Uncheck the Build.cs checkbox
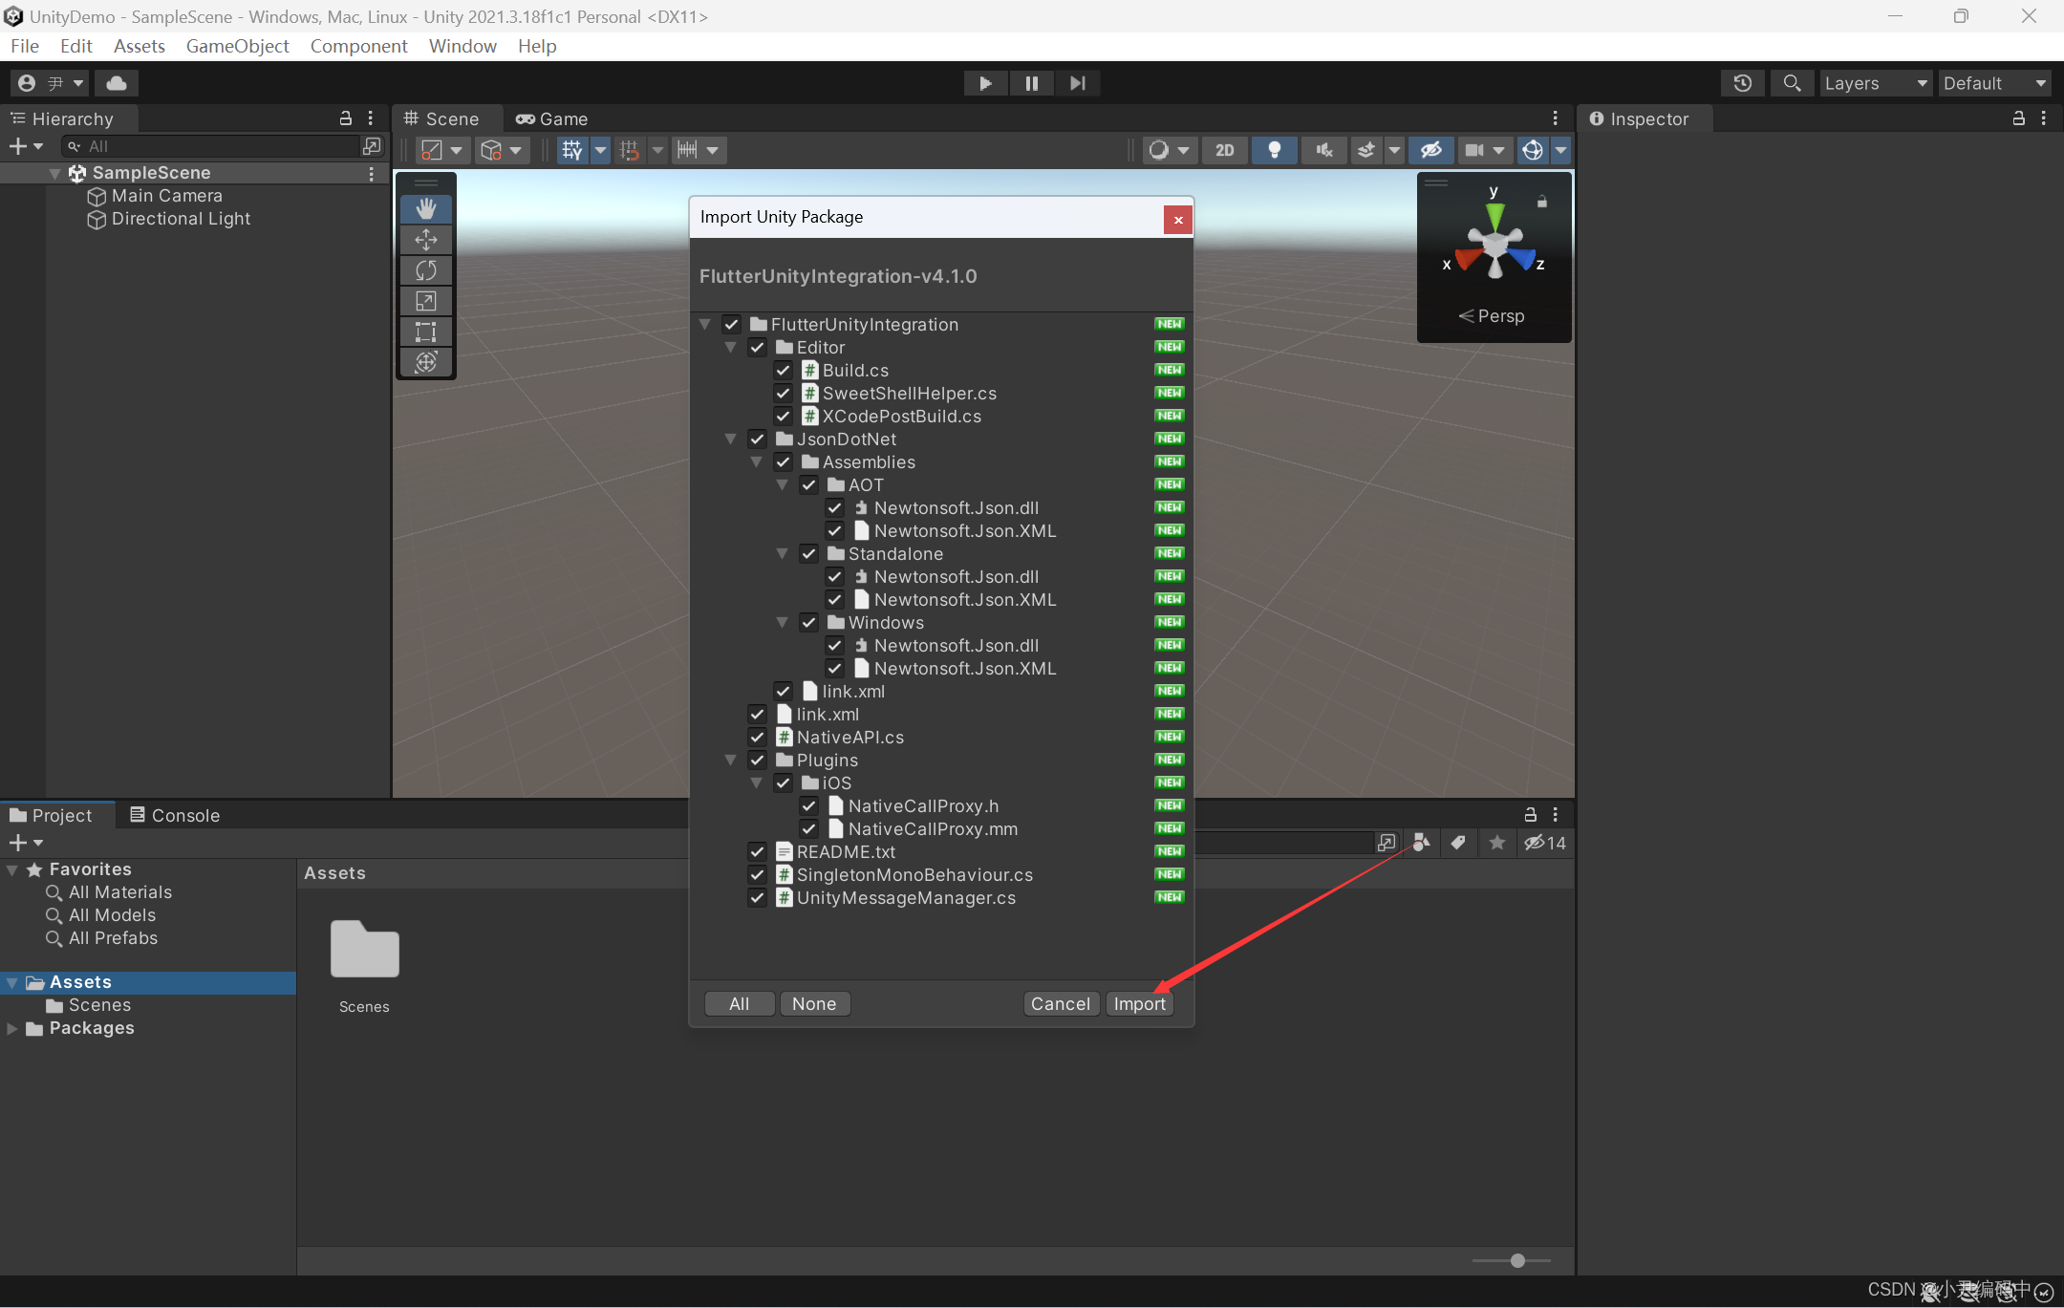The height and width of the screenshot is (1308, 2064). (784, 371)
